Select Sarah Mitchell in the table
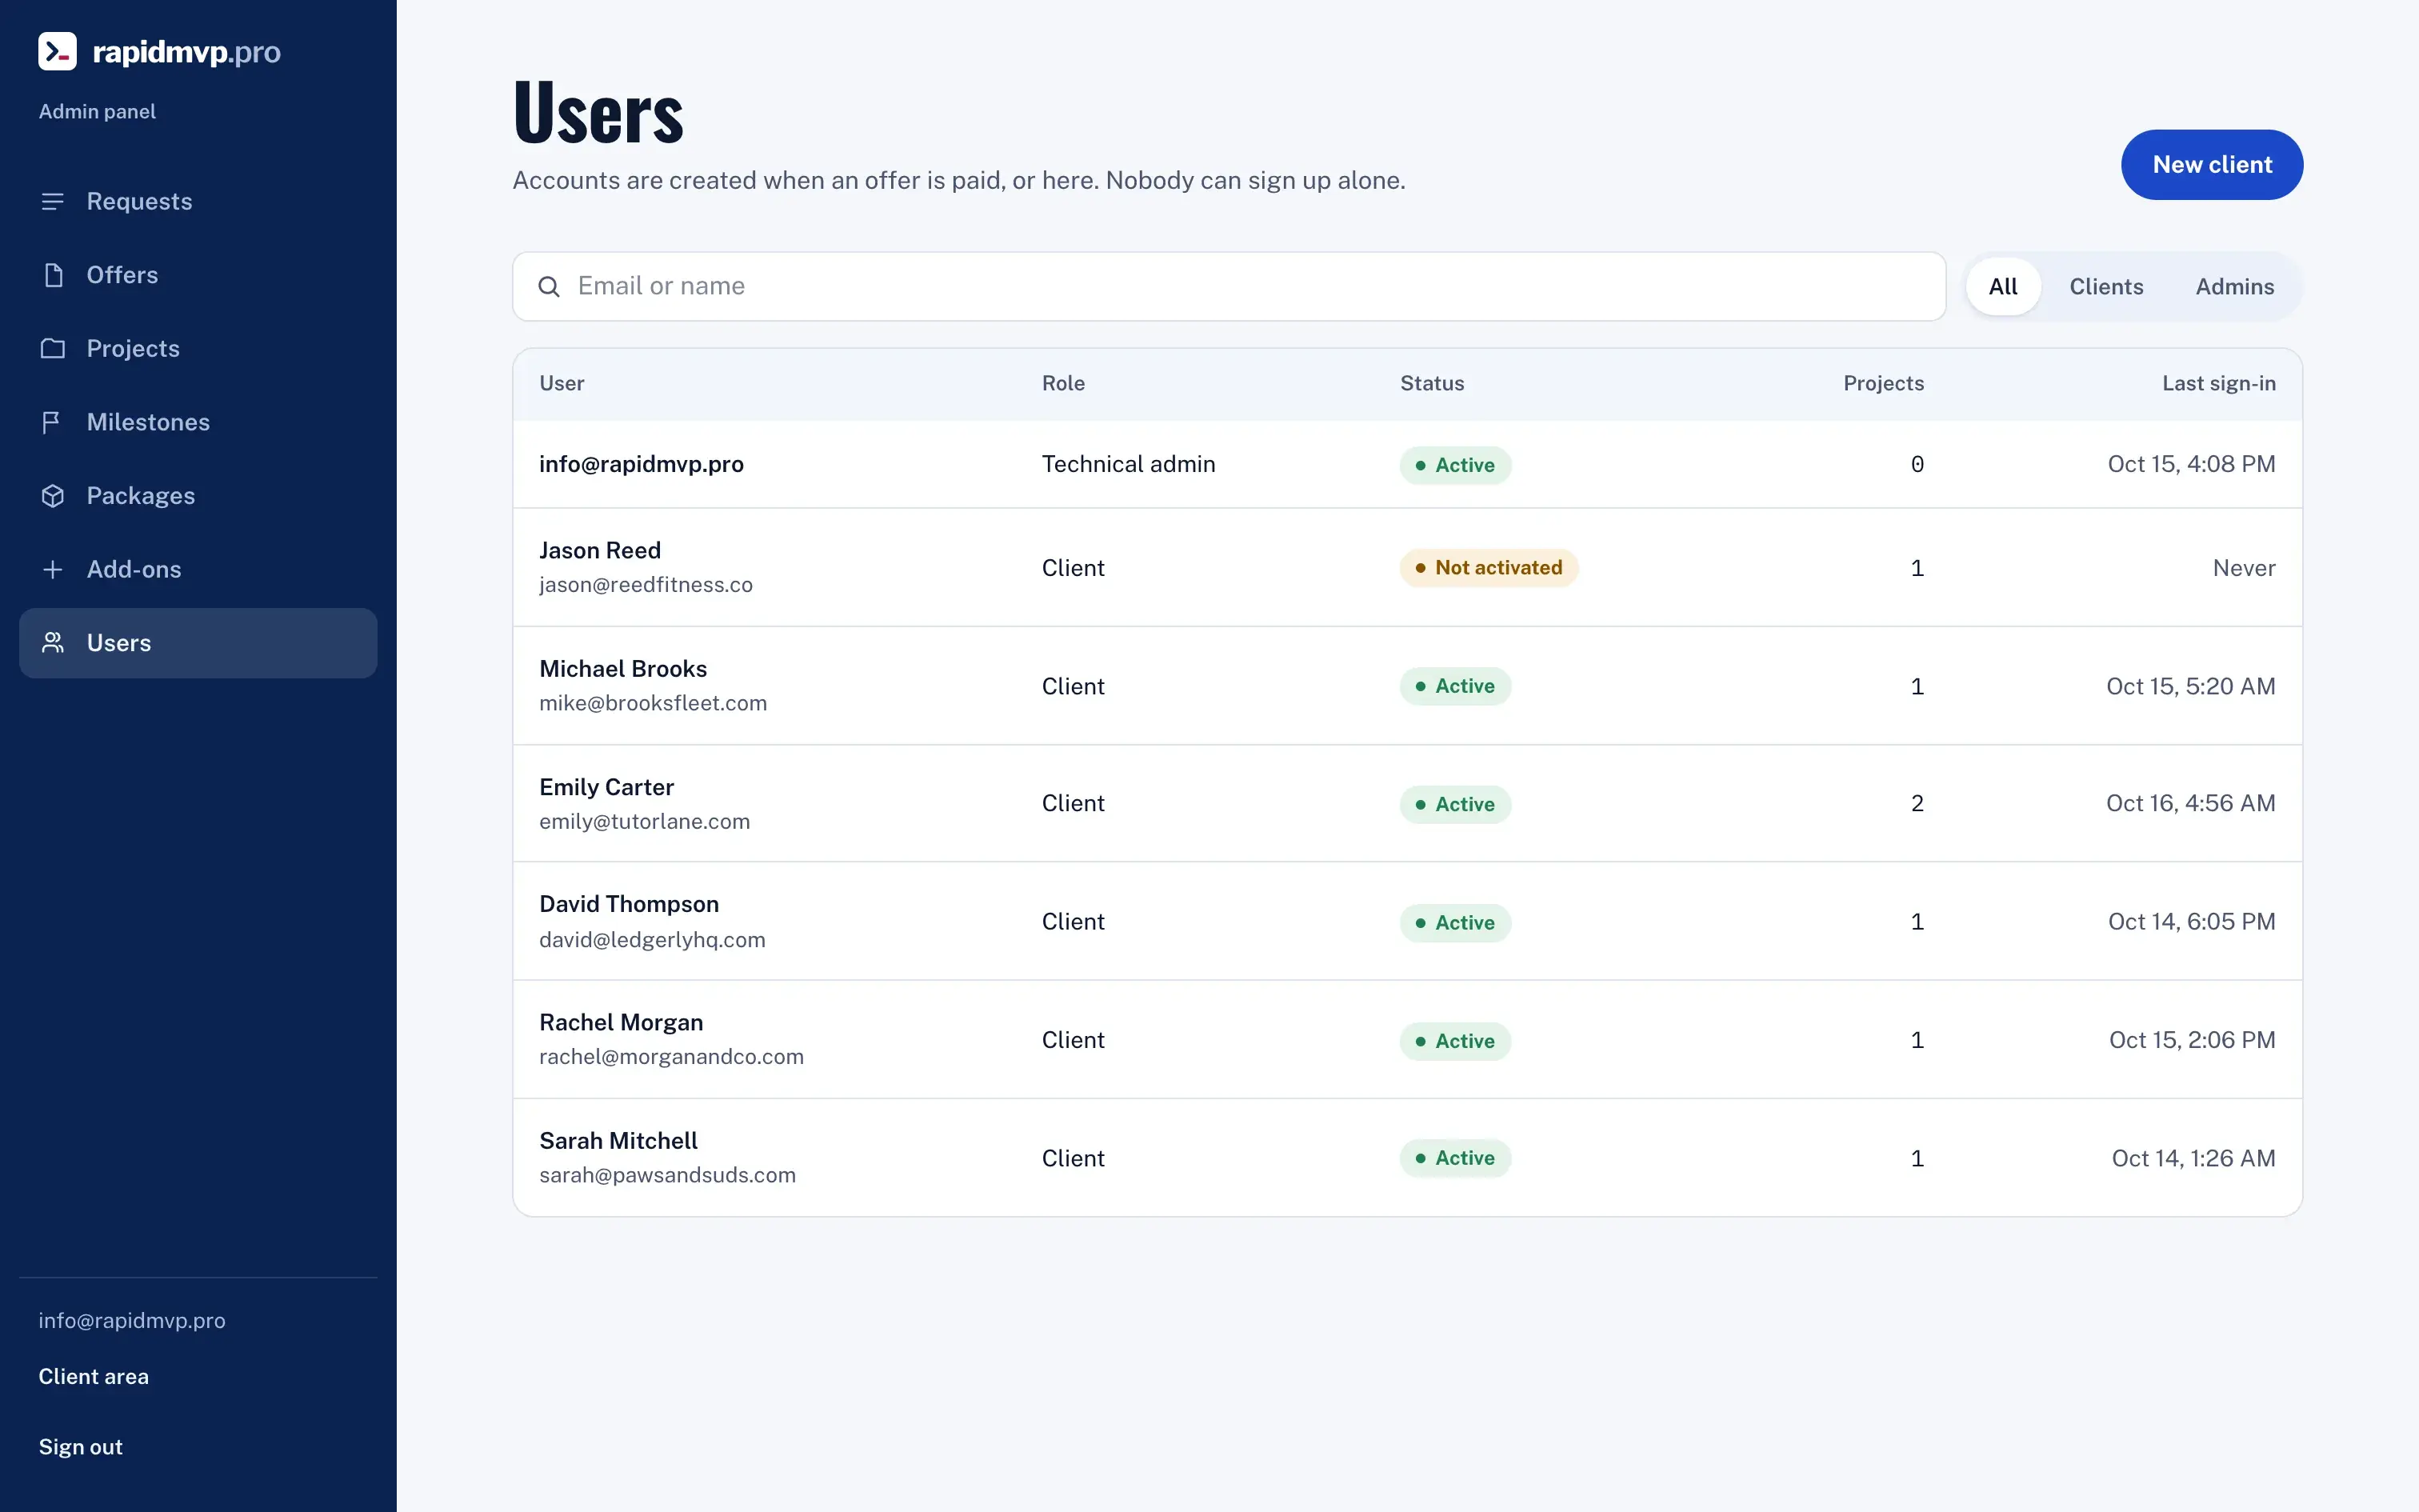This screenshot has width=2419, height=1512. 1407,1158
